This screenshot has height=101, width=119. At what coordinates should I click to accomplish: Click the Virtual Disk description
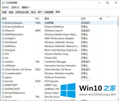(51, 58)
